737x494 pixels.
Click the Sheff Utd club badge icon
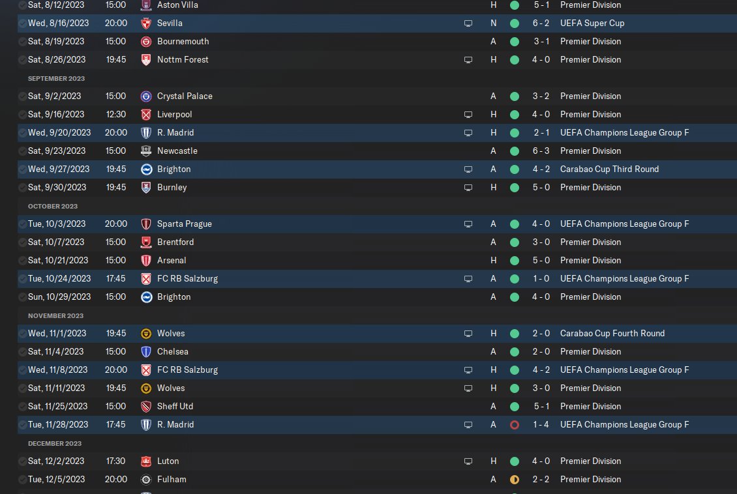click(146, 407)
